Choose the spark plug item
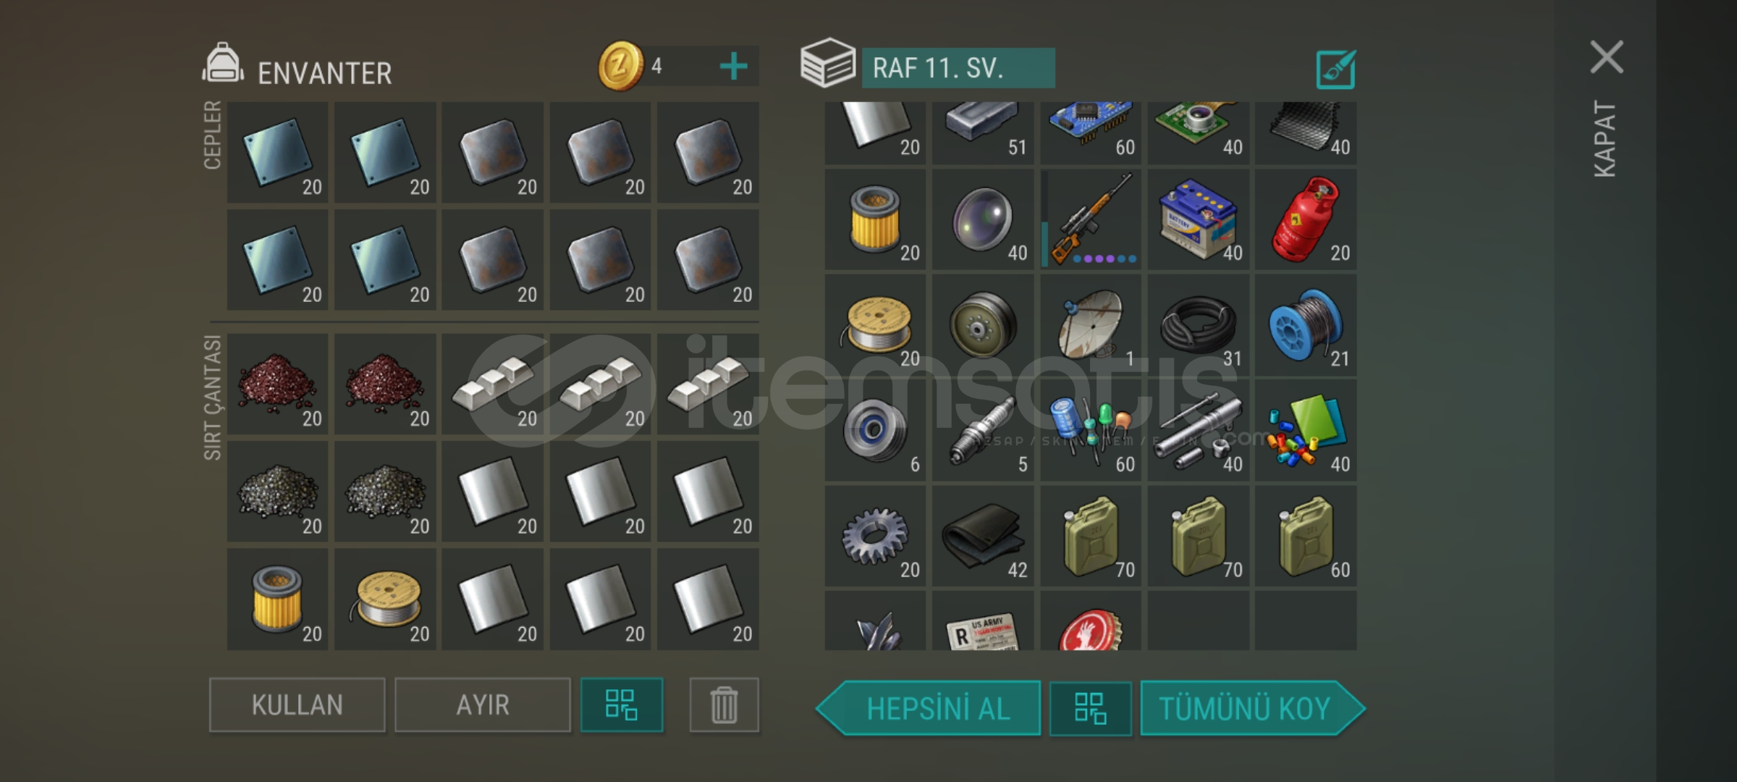This screenshot has width=1737, height=782. 983,431
